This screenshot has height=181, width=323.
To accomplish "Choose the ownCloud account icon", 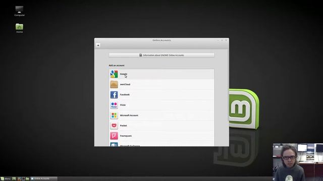I will coord(114,84).
